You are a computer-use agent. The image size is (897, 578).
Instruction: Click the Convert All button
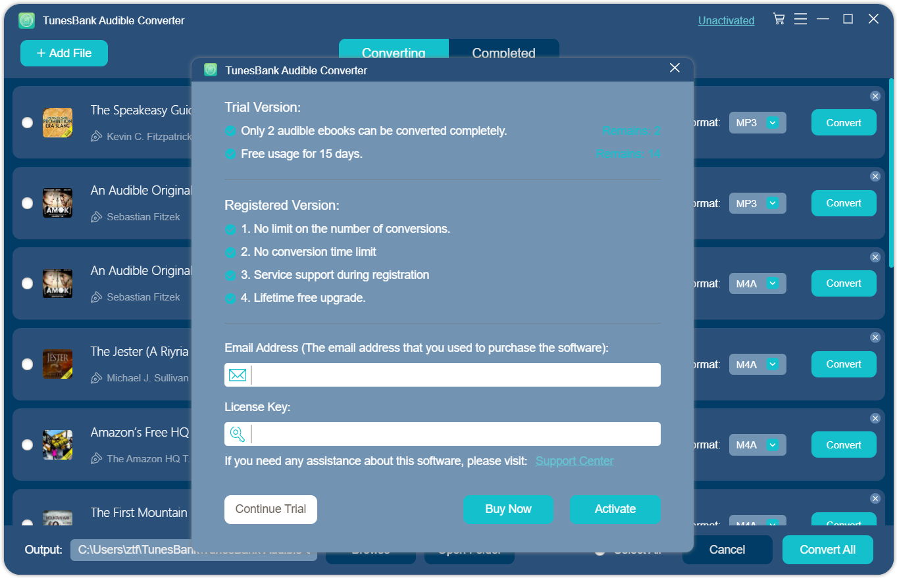pyautogui.click(x=828, y=550)
